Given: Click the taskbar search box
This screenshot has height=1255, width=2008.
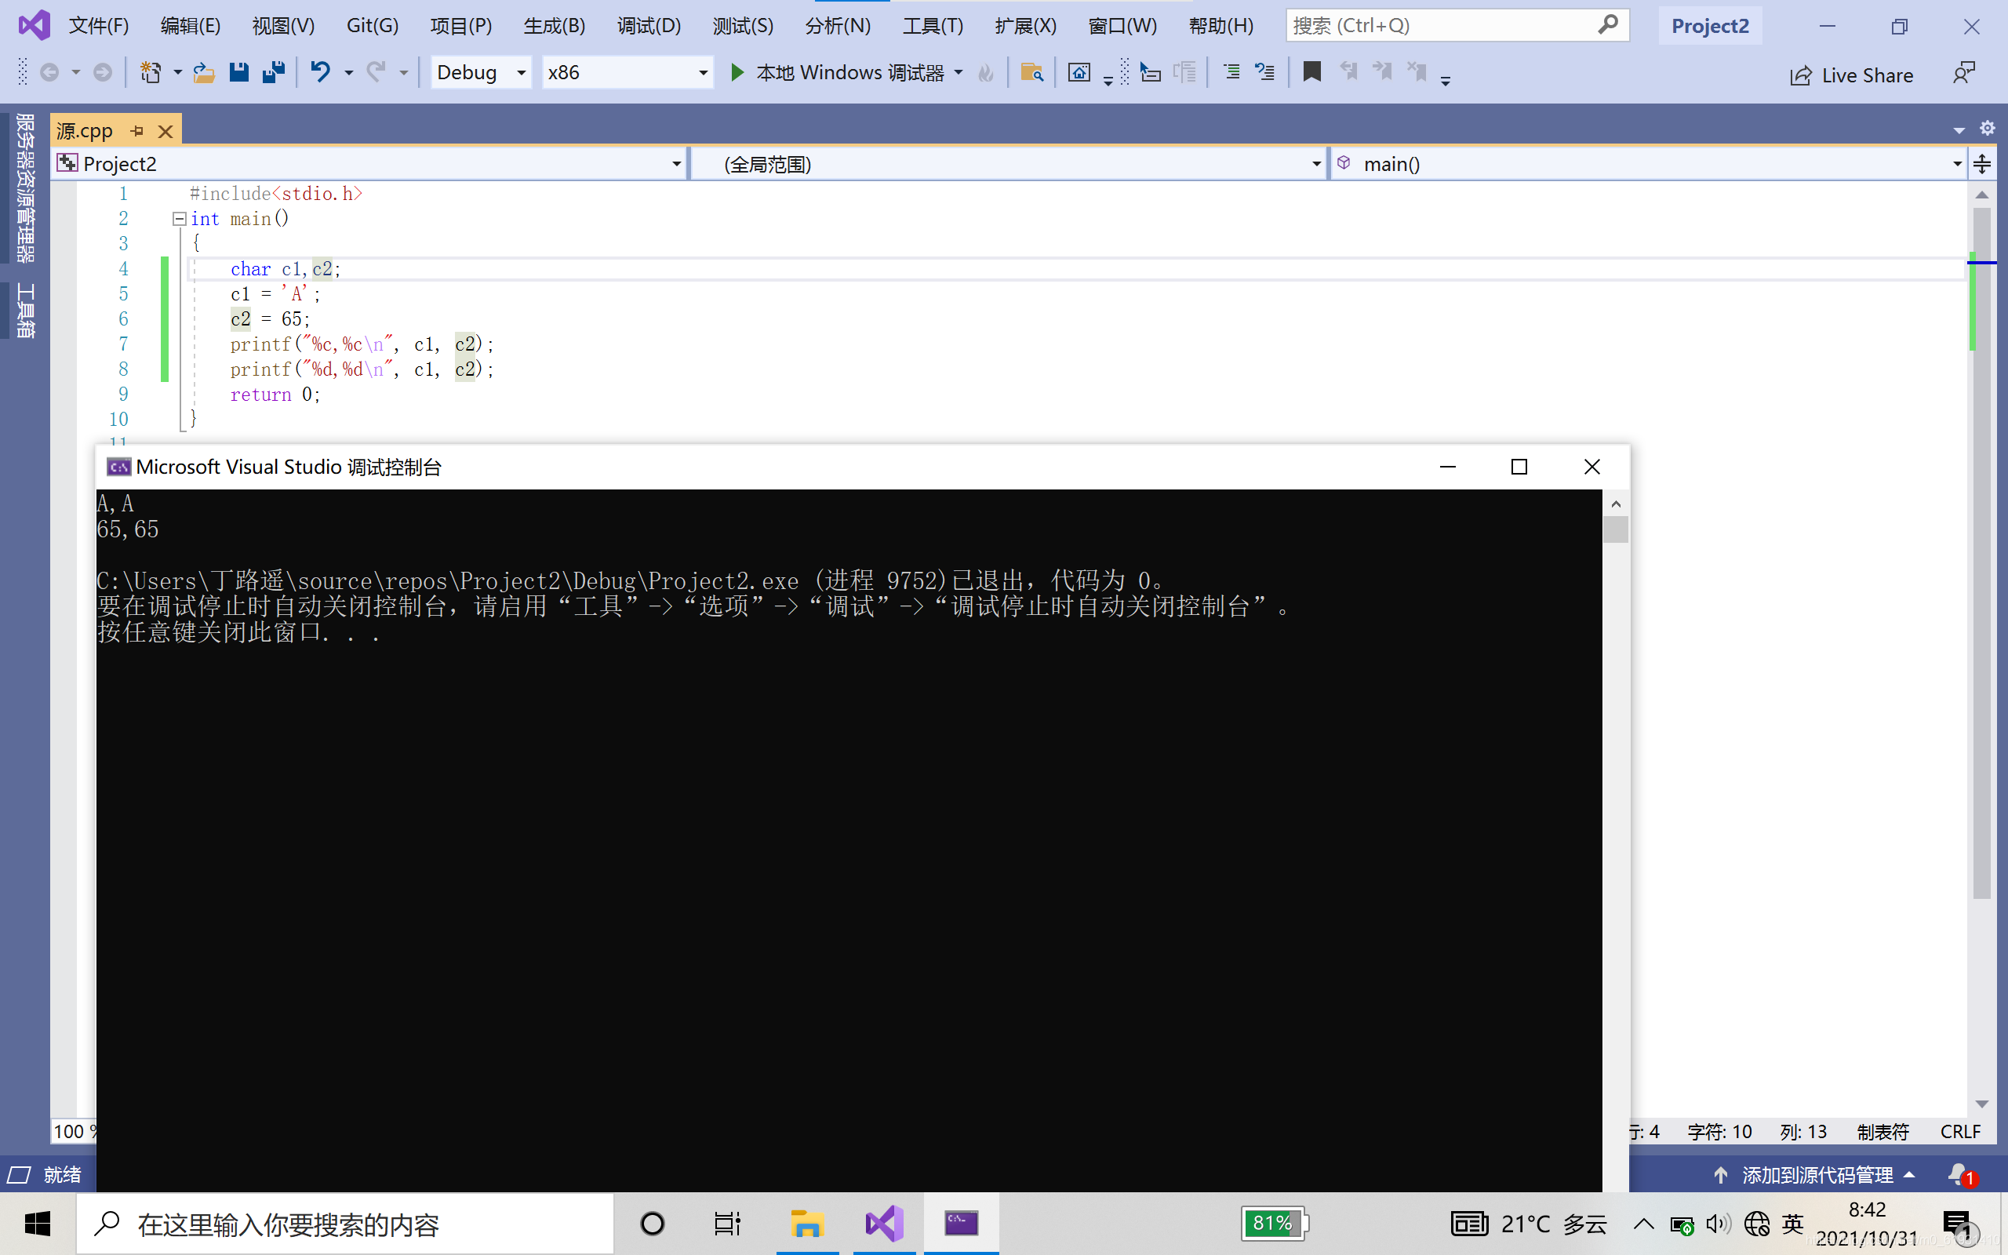Looking at the screenshot, I should point(345,1224).
